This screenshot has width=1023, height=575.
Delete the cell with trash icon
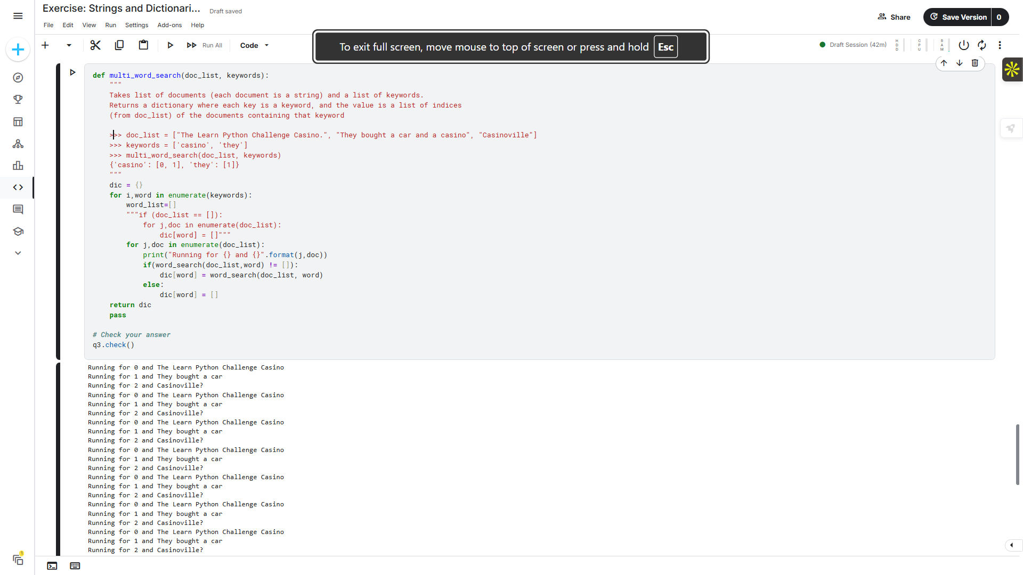pyautogui.click(x=975, y=63)
